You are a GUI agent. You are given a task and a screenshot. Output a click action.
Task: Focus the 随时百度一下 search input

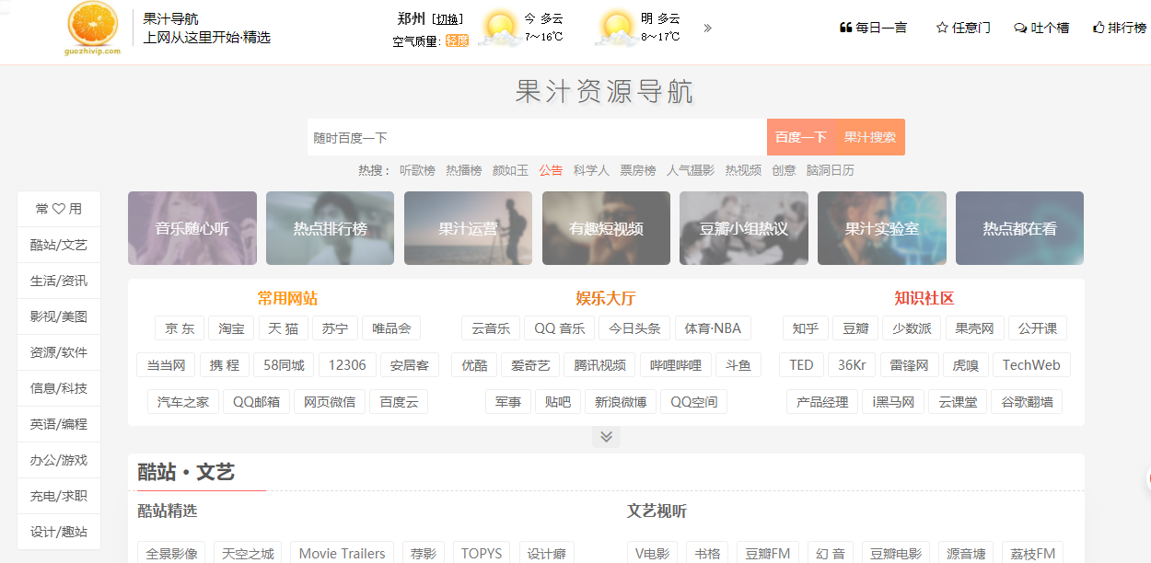(537, 137)
